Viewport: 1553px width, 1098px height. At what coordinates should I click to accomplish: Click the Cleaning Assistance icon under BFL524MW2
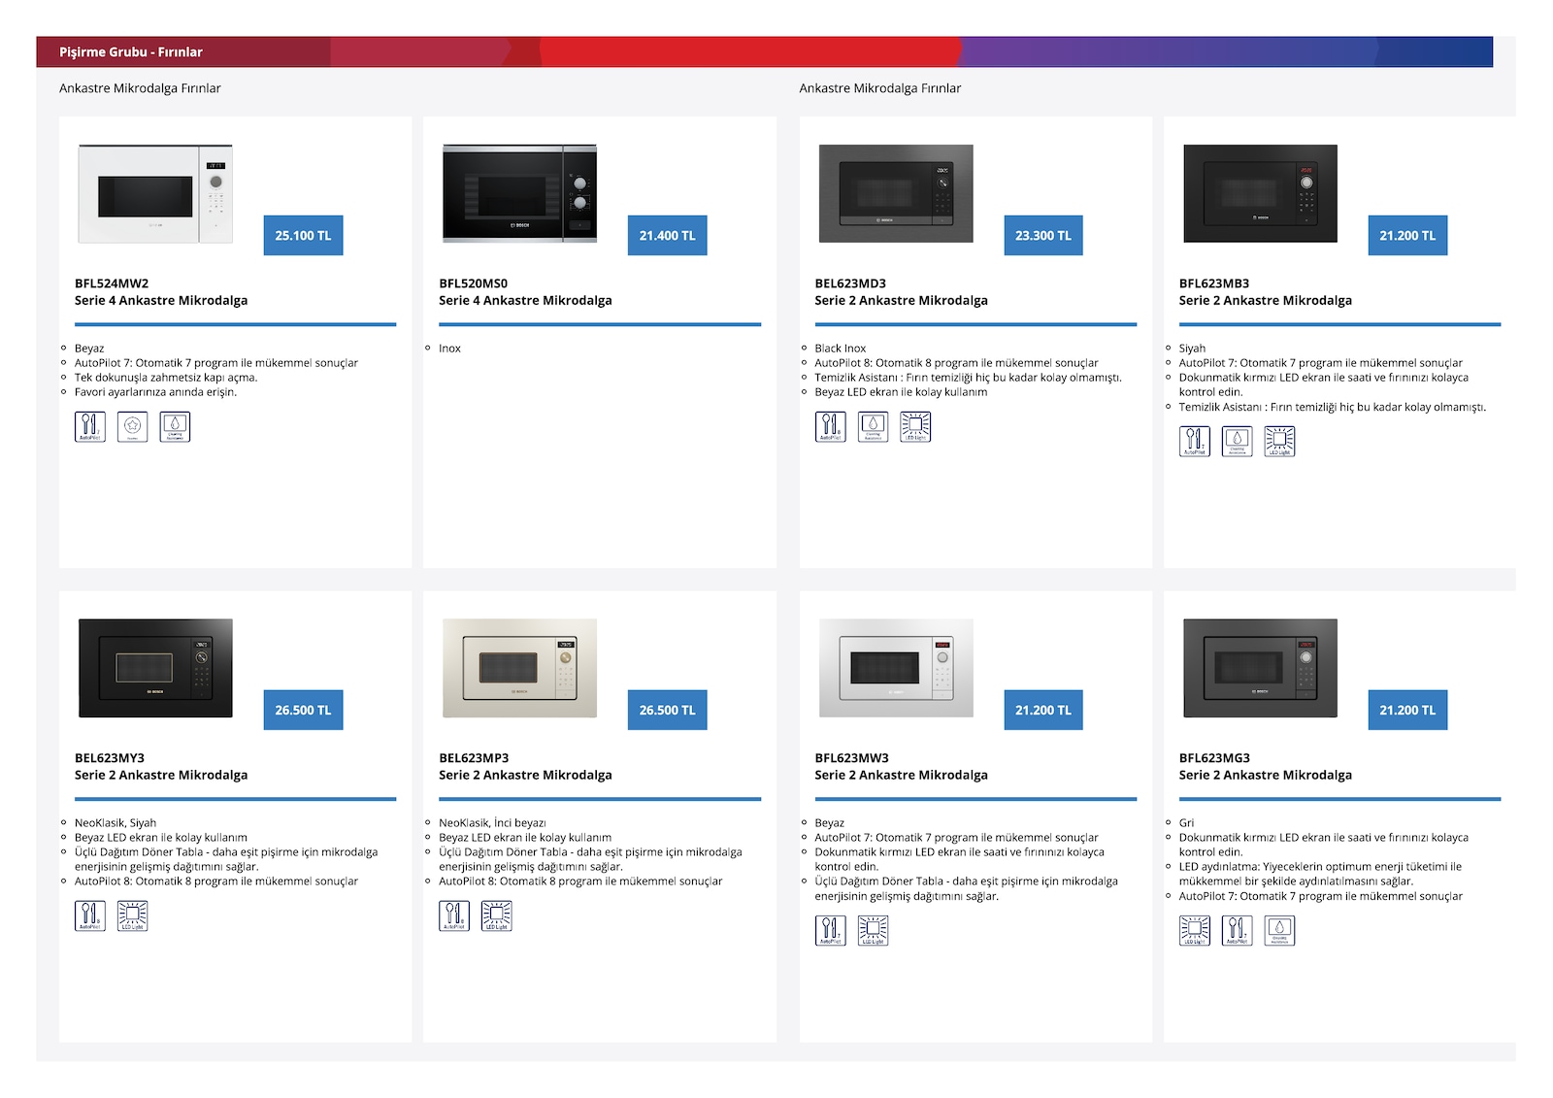click(x=176, y=427)
